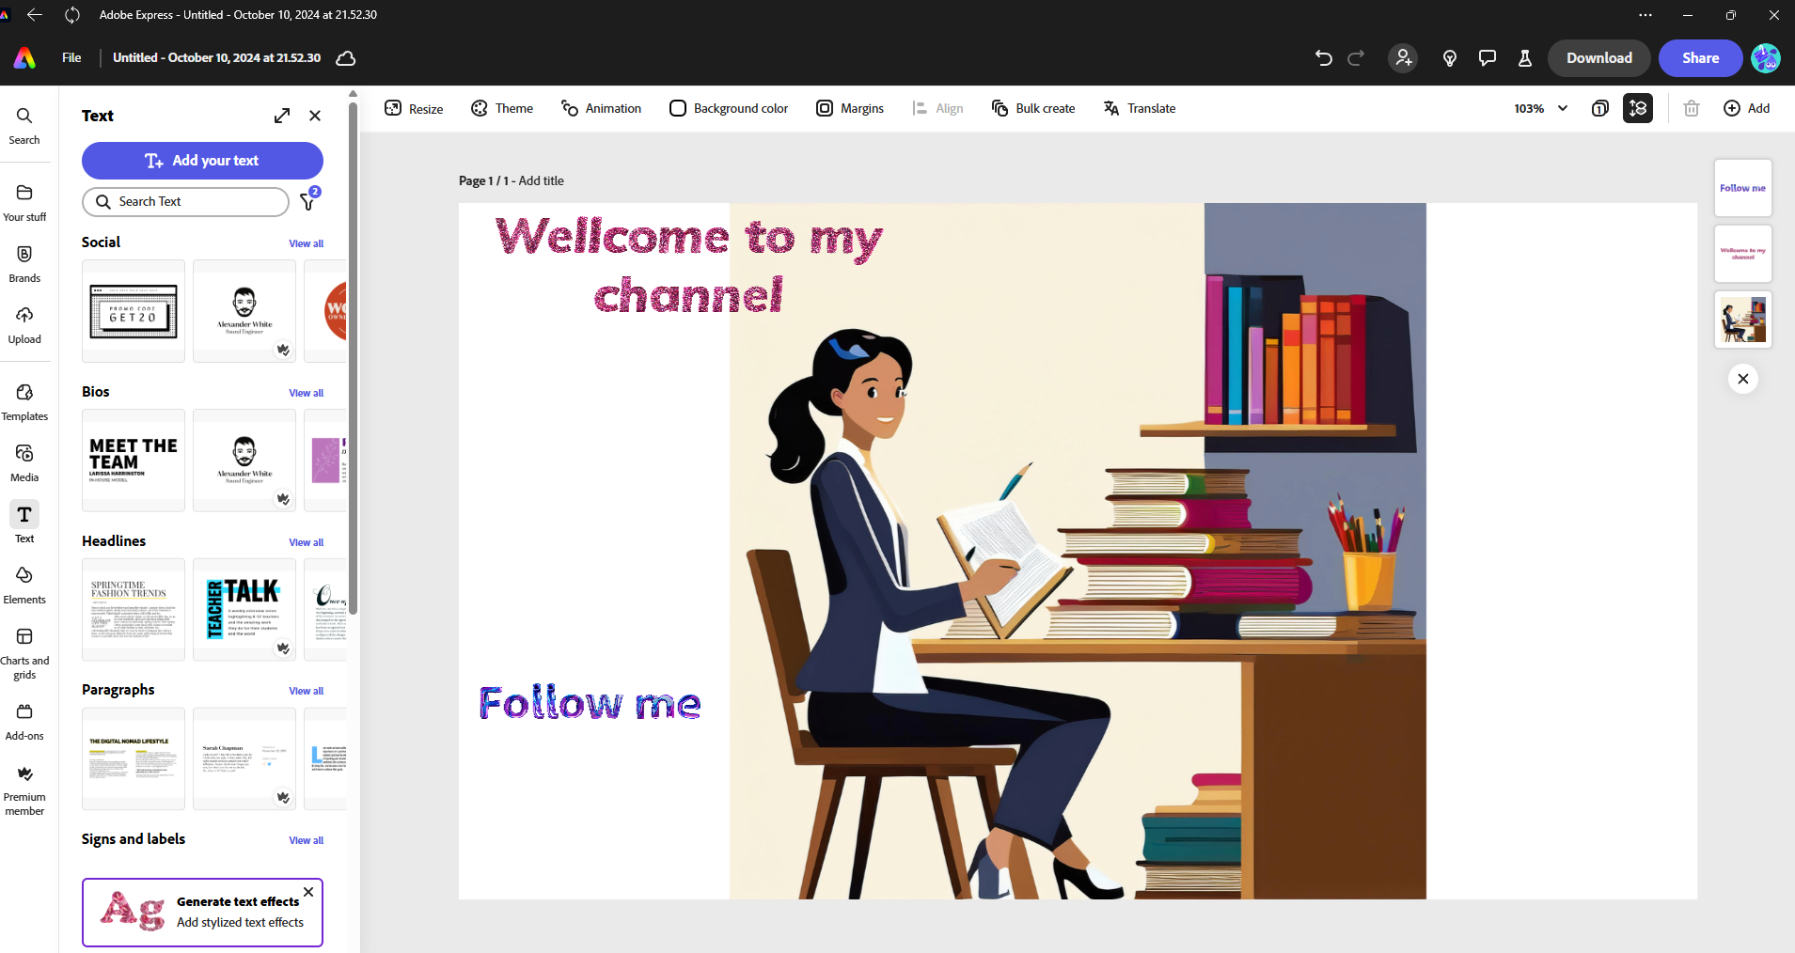The width and height of the screenshot is (1795, 953).
Task: Select the GET20 promo code template
Action: point(134,311)
